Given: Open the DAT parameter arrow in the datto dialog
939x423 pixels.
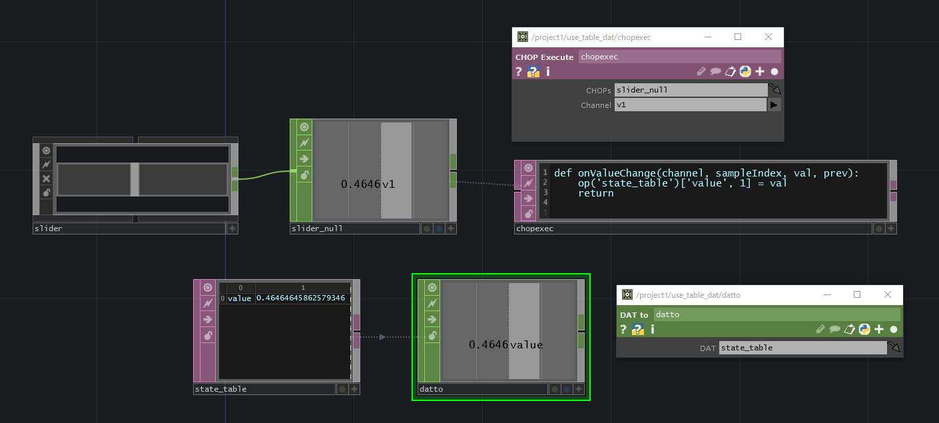Looking at the screenshot, I should 894,346.
